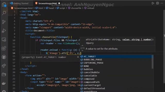Click the chooseFile breadcrumb item
This screenshot has height=92, width=165.
pos(76,8)
